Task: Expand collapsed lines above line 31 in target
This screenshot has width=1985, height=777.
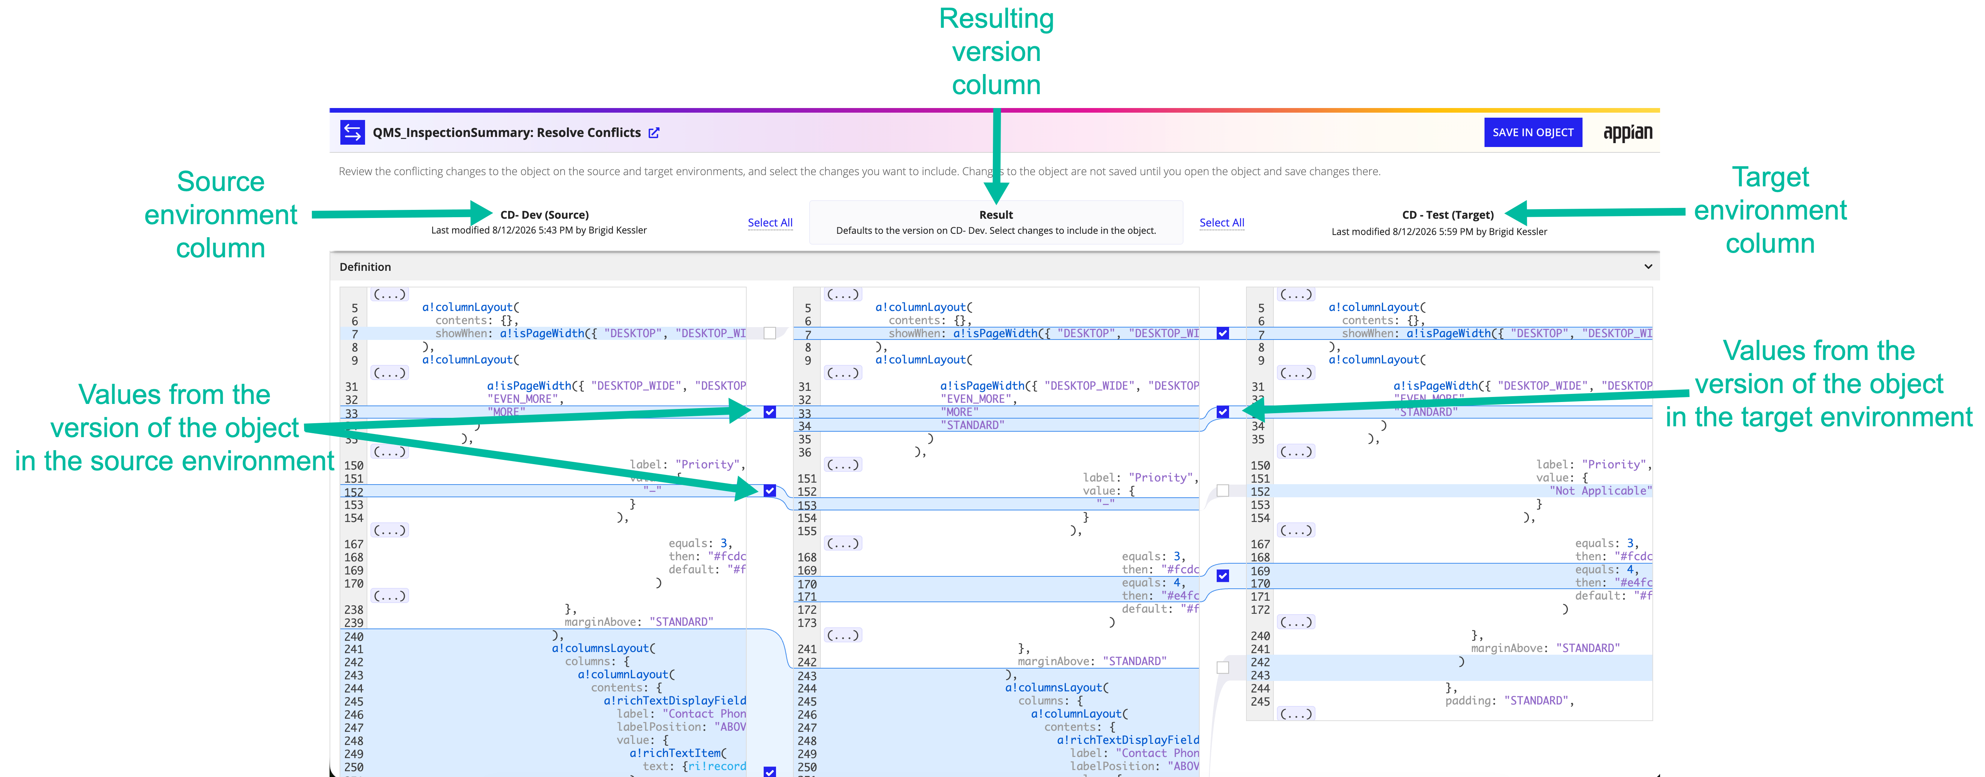Action: pos(1295,373)
